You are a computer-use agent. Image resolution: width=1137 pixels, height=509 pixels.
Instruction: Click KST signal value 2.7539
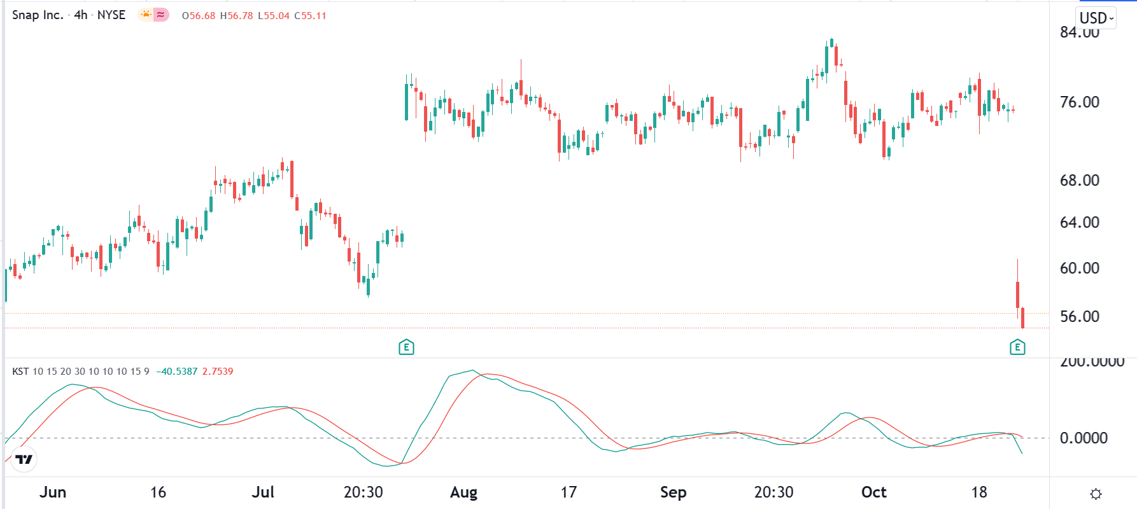click(218, 371)
